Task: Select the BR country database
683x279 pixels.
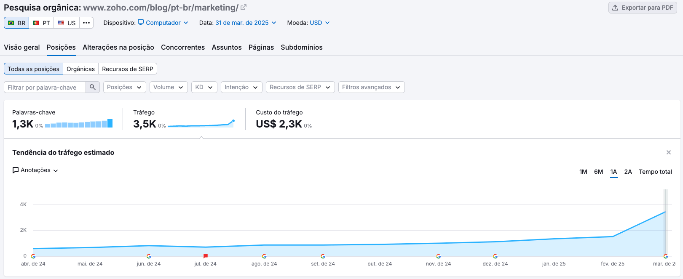Action: (x=16, y=23)
